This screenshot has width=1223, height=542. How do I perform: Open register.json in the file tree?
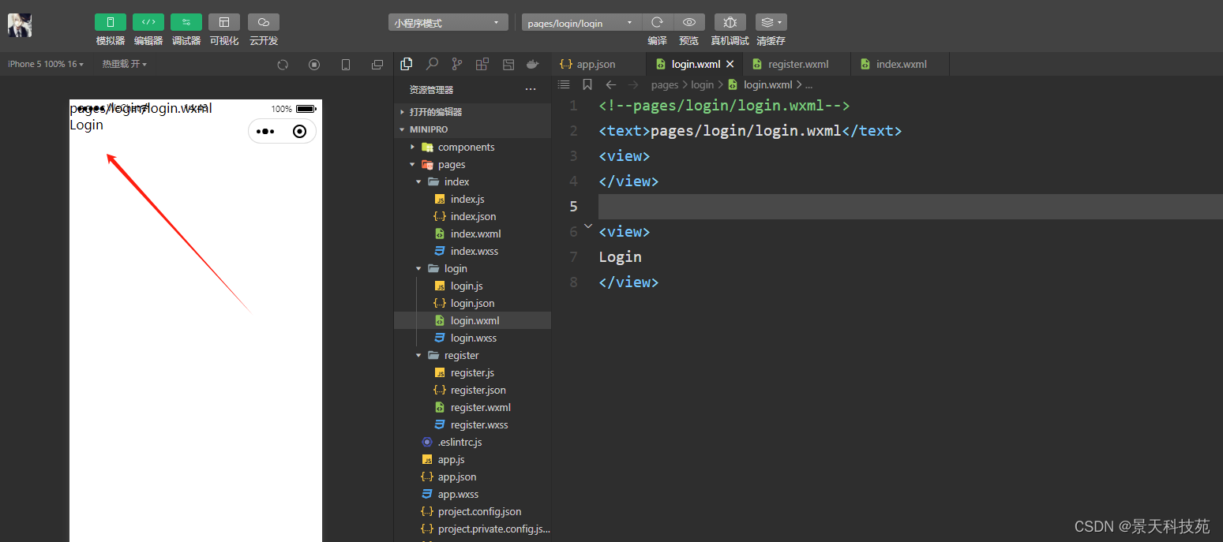[472, 390]
